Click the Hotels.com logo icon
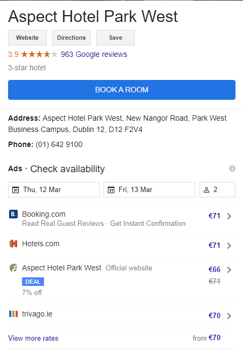Image resolution: width=243 pixels, height=353 pixels. (13, 244)
